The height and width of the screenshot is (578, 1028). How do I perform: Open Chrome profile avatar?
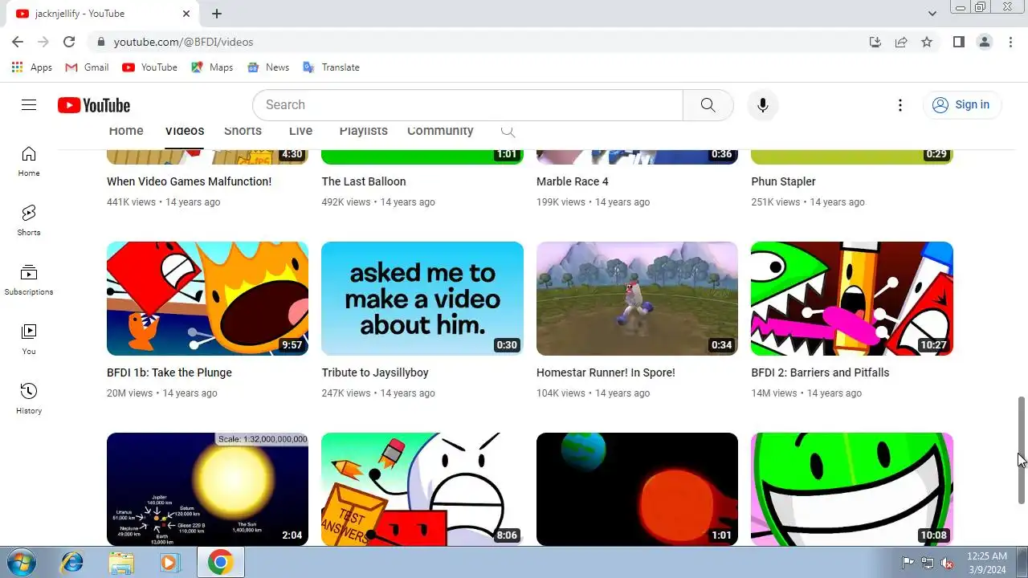[x=985, y=42]
